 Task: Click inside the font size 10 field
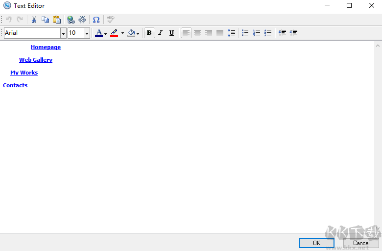click(x=76, y=33)
